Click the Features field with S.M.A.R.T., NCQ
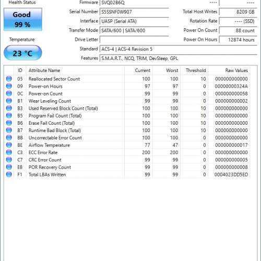 point(179,58)
